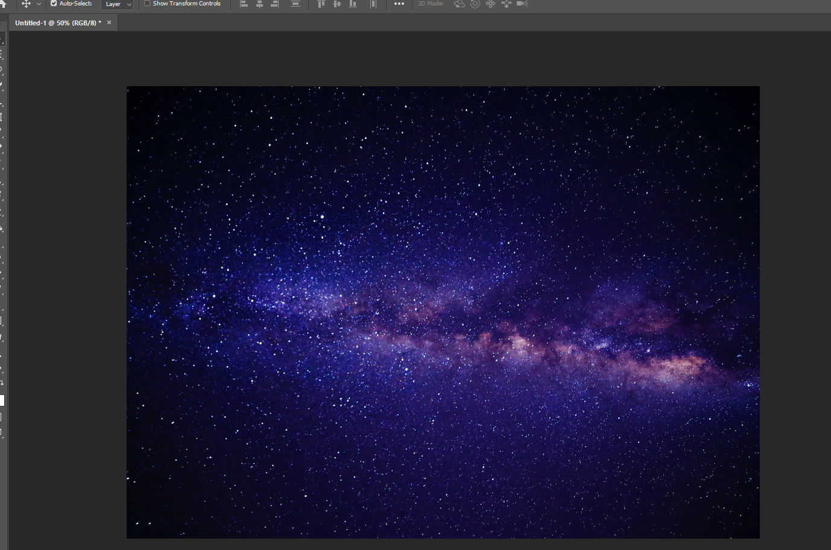This screenshot has width=831, height=550.
Task: Select the Untitled-1 document tab
Action: 58,23
